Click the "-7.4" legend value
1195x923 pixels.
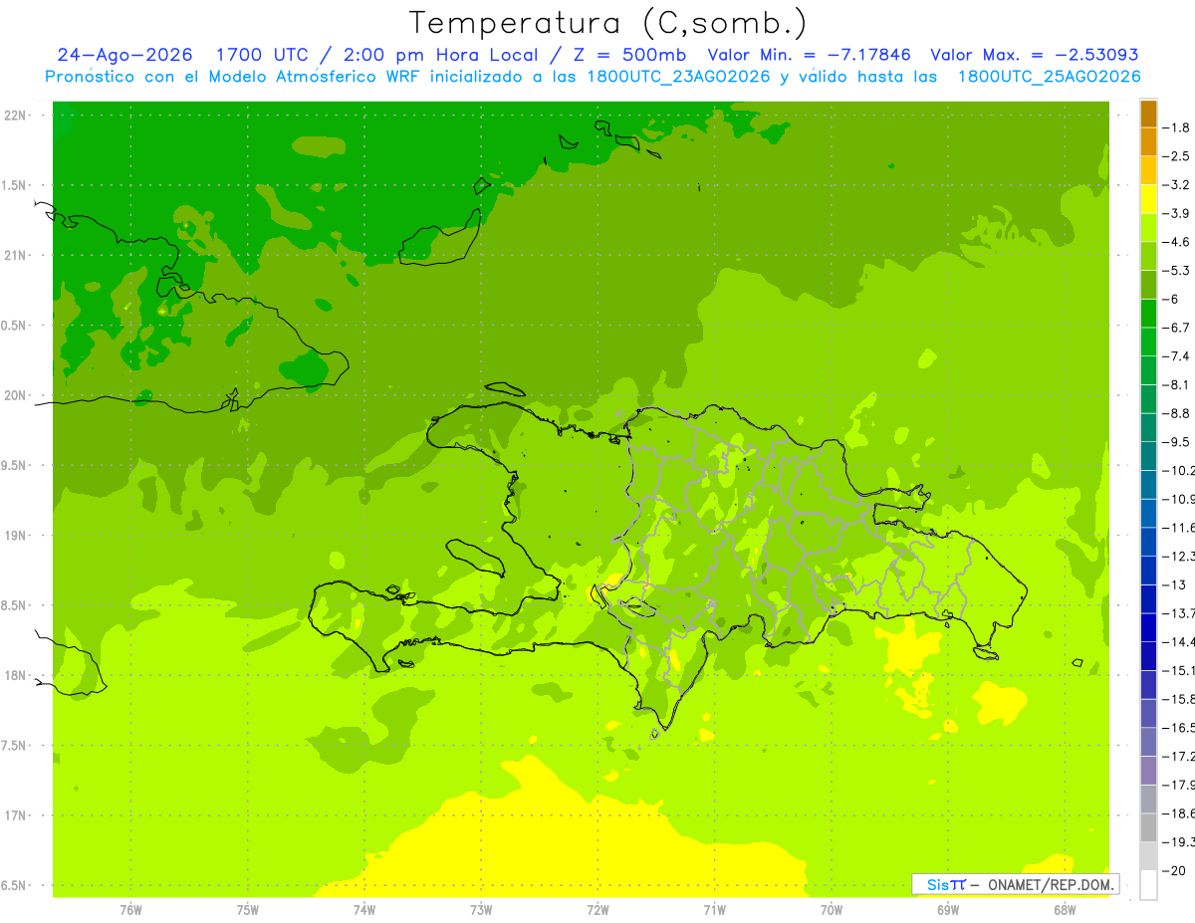1176,356
